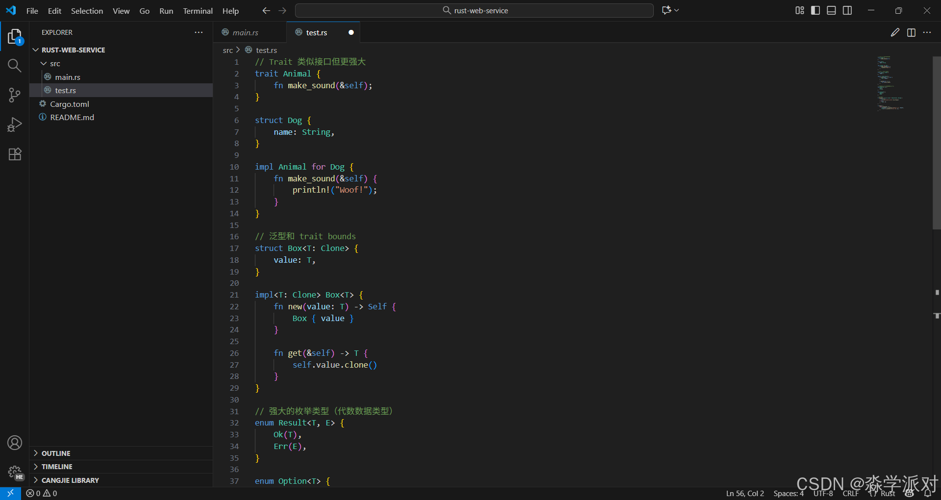Click the pencil edit icon in editor toolbar

click(895, 32)
